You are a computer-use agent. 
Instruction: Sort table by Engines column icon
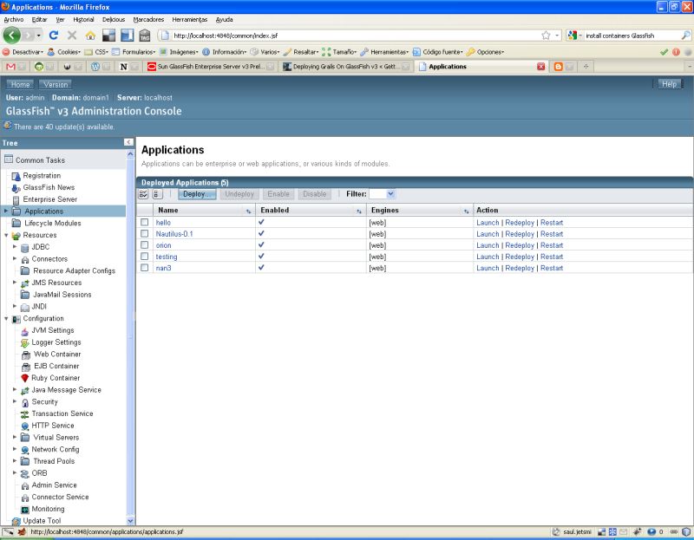coord(466,211)
